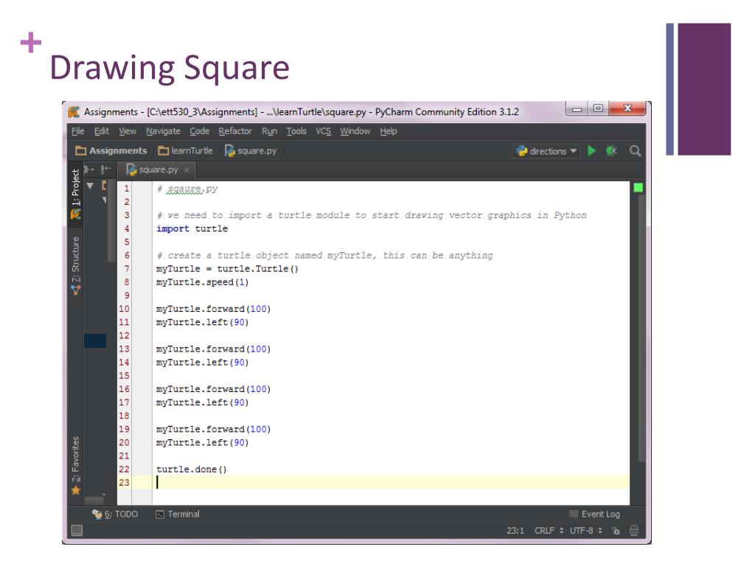This screenshot has height=566, width=755.
Task: Toggle the 1: Project tool window
Action: [76, 194]
